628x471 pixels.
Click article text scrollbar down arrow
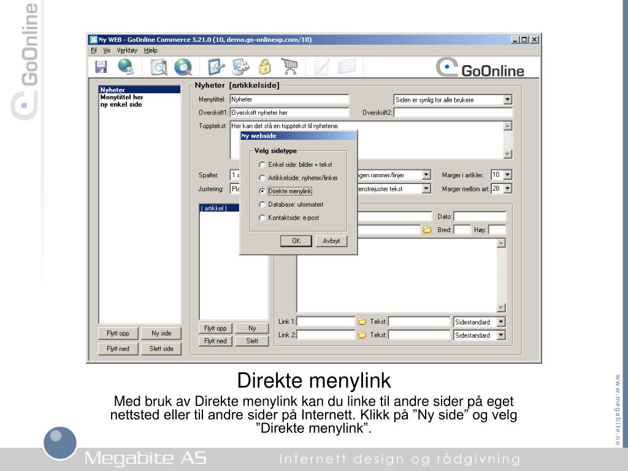point(501,308)
